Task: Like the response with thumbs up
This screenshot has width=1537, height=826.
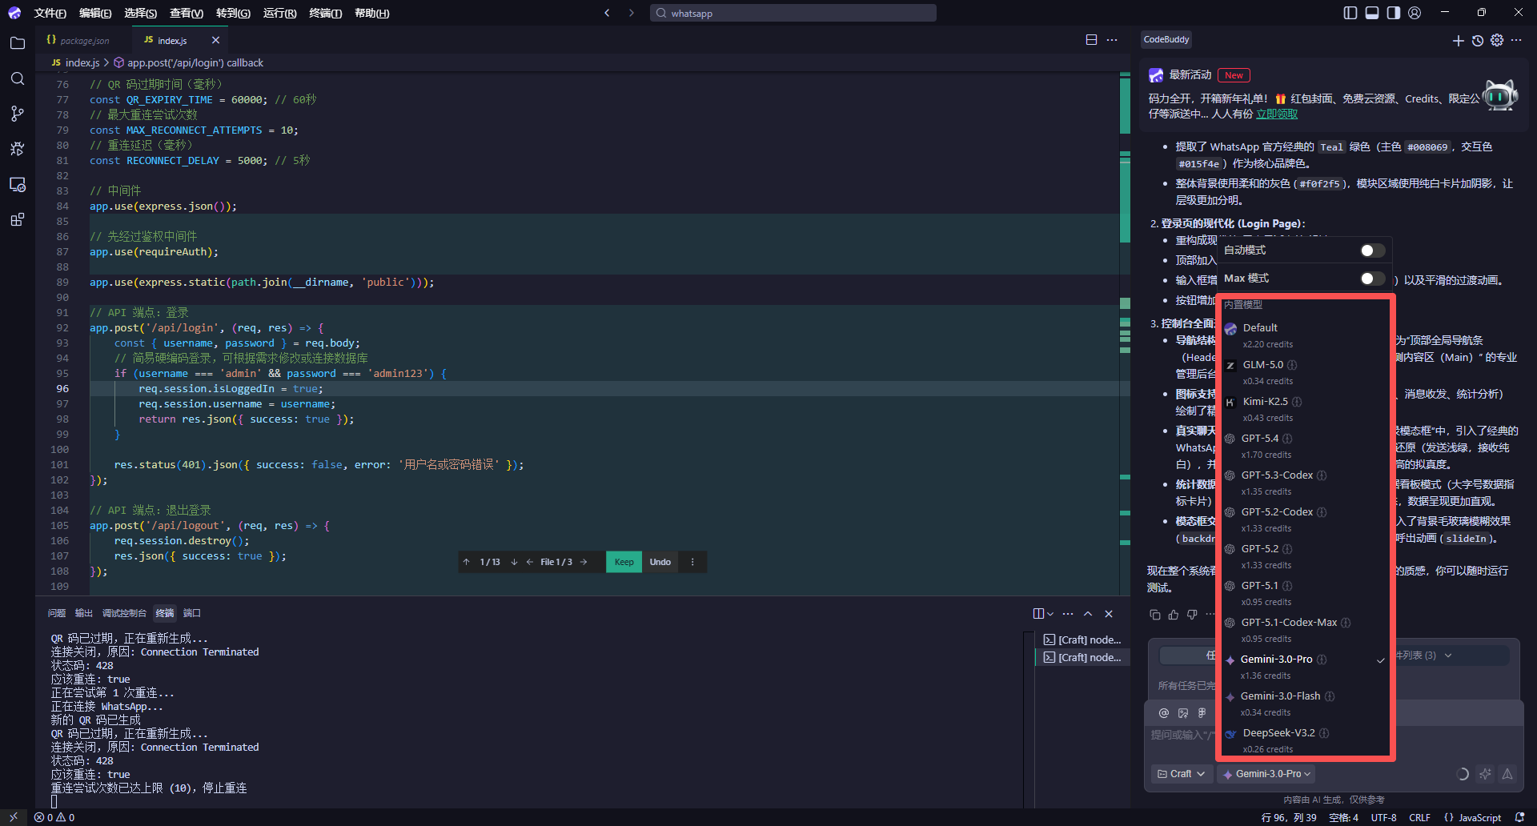Action: [x=1174, y=615]
